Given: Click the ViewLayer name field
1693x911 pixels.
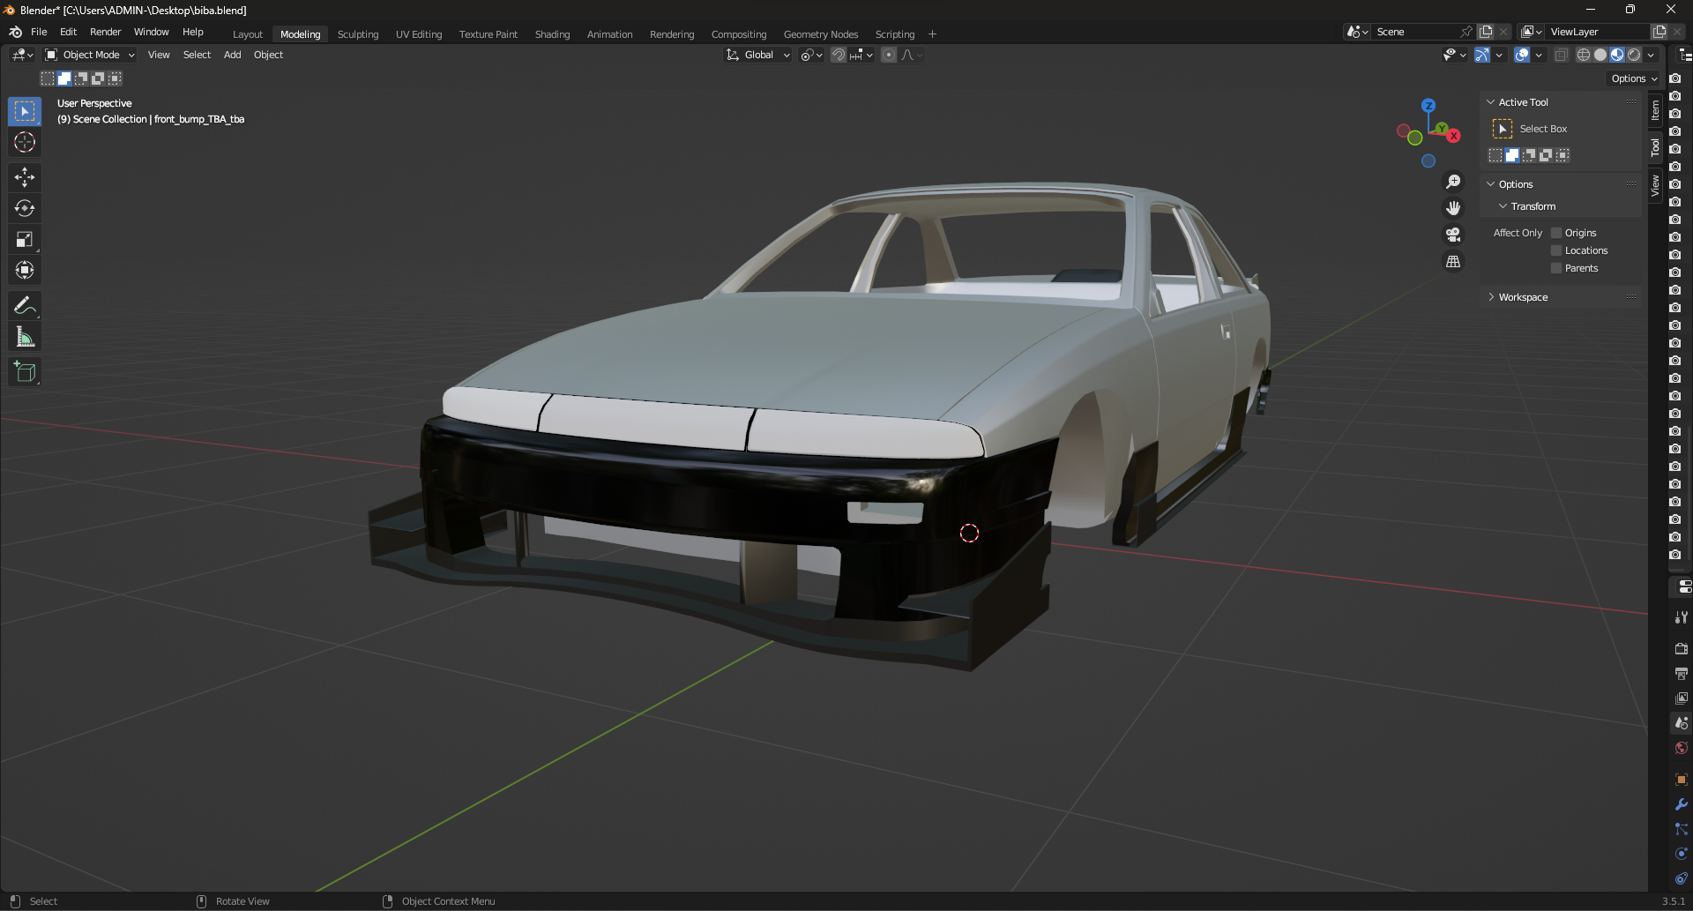Looking at the screenshot, I should pos(1596,32).
